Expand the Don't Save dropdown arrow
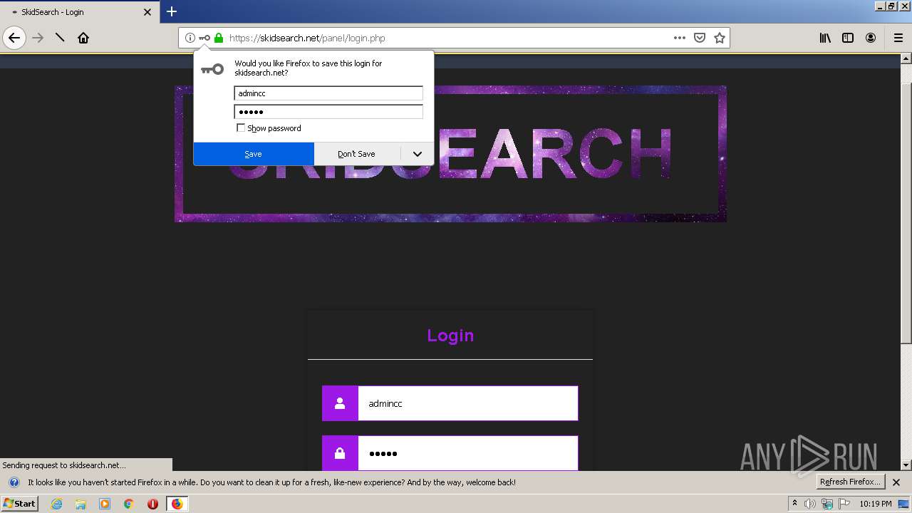The height and width of the screenshot is (513, 912). [x=418, y=154]
